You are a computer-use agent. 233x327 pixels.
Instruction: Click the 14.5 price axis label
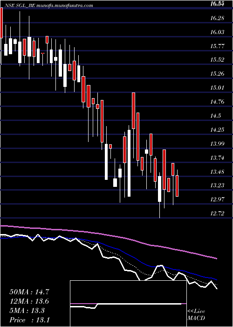click(x=216, y=116)
